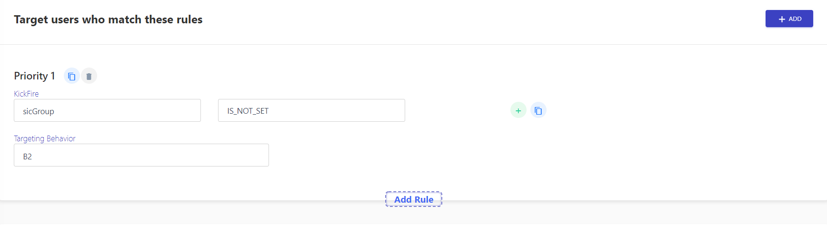Click the ADD text label
This screenshot has height=225, width=827.
tap(795, 19)
